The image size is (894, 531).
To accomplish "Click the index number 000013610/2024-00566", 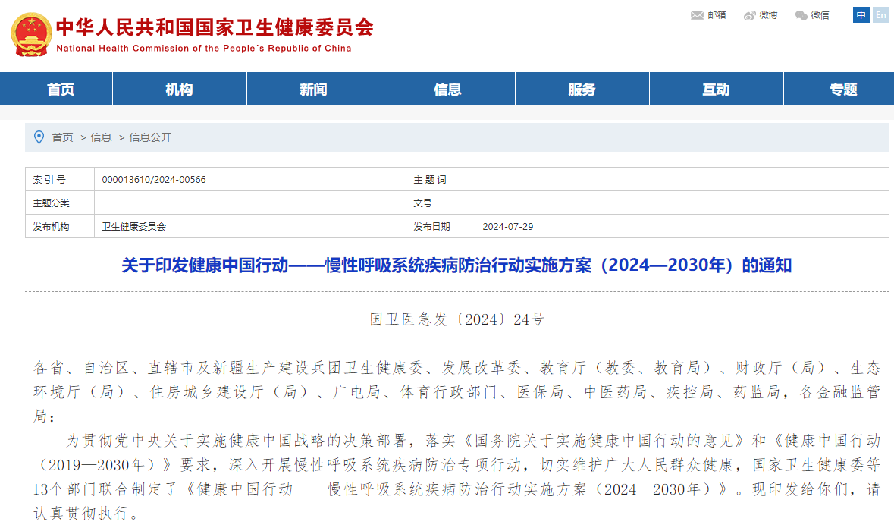I will (154, 180).
